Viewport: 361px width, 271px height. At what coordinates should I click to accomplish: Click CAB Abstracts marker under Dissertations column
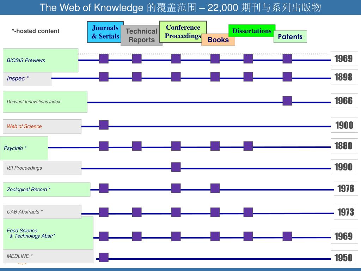[x=248, y=212]
